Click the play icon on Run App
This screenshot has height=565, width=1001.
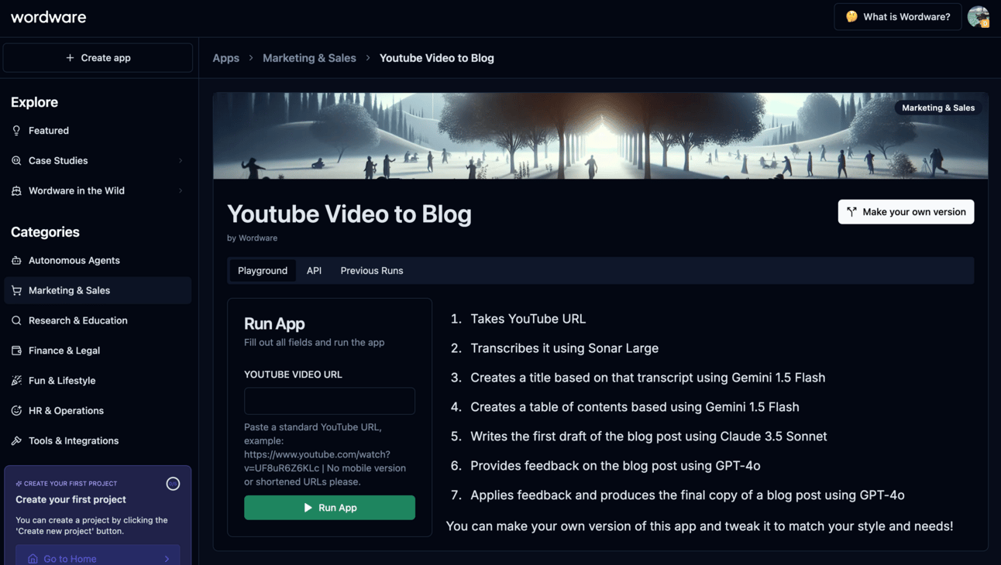coord(308,508)
